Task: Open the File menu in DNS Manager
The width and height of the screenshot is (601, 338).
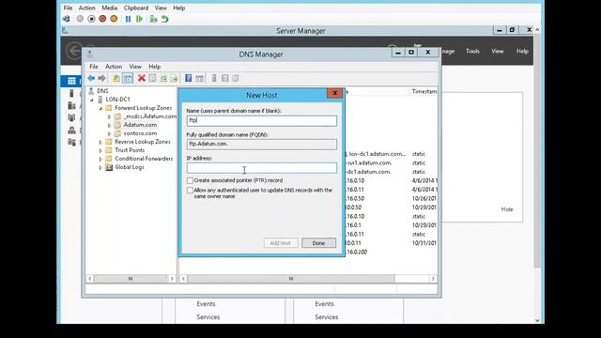Action: click(94, 67)
